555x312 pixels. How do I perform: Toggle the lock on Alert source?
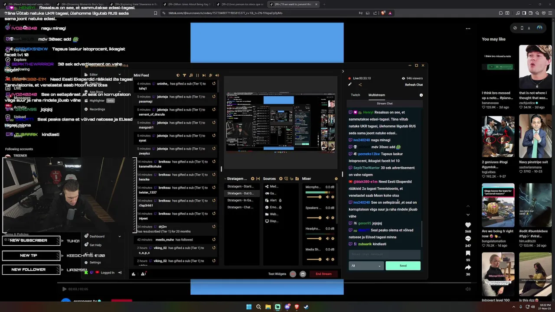click(280, 200)
